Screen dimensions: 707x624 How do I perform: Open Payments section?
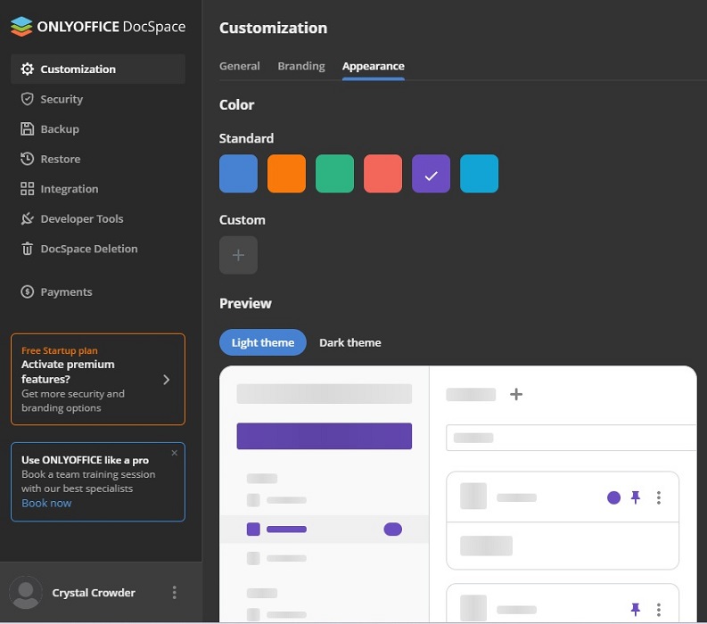pos(98,291)
